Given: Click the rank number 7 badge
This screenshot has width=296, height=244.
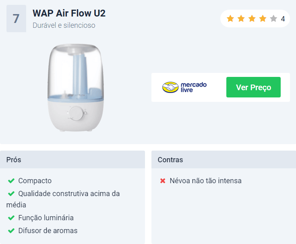Looking at the screenshot, I should tap(16, 19).
